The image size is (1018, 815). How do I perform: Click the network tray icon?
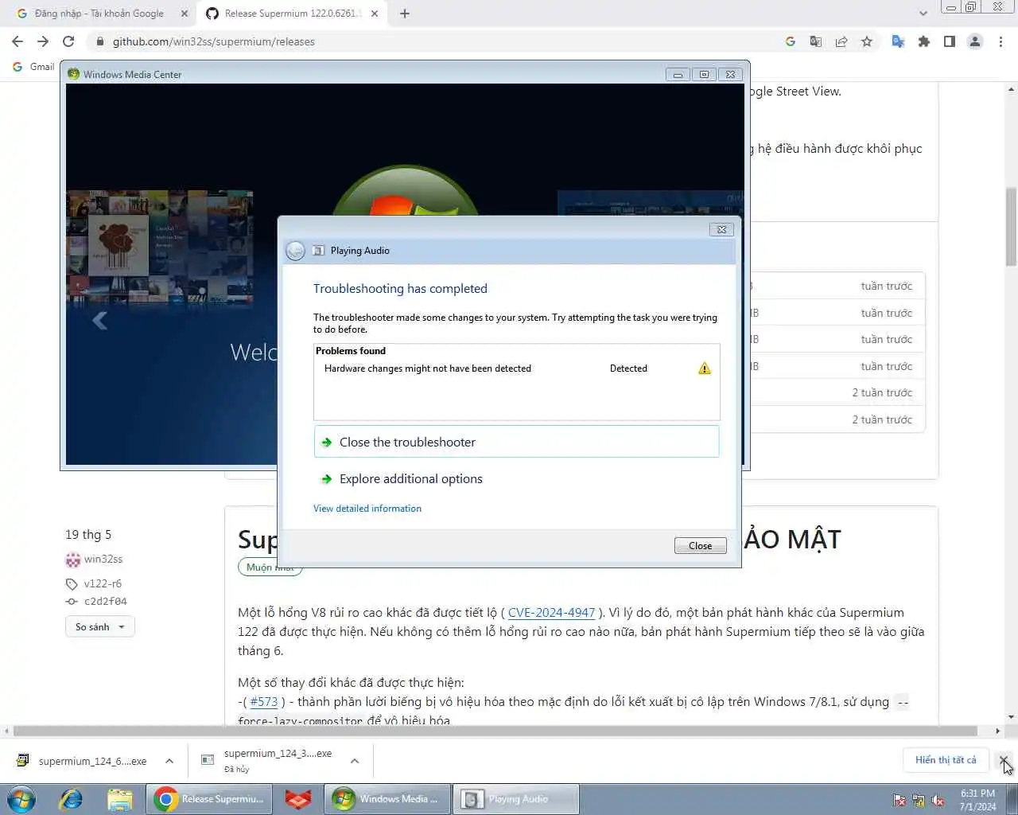tap(919, 801)
